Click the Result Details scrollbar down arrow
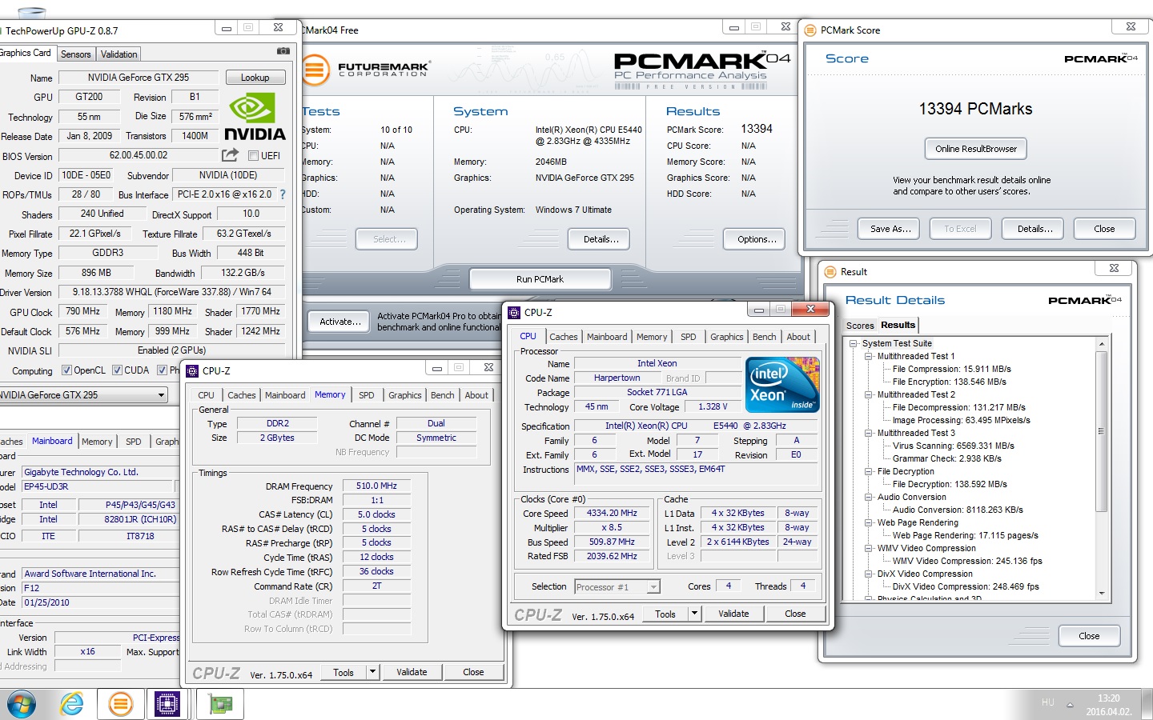The image size is (1153, 720). pyautogui.click(x=1102, y=593)
